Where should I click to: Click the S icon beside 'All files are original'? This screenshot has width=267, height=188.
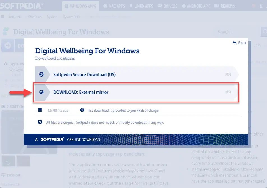pyautogui.click(x=40, y=122)
